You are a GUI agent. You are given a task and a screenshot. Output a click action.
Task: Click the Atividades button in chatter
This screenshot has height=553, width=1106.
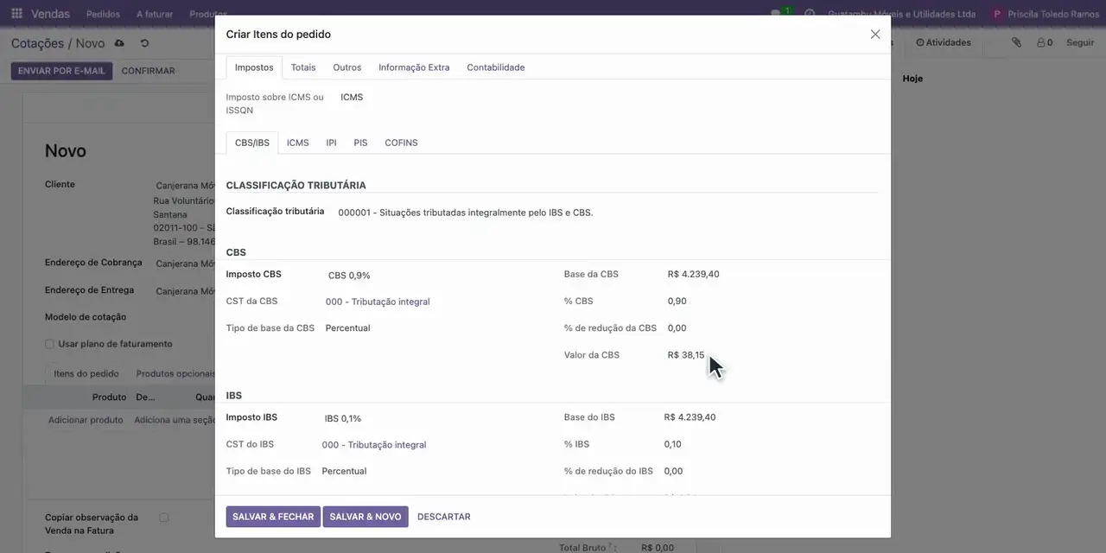(944, 42)
